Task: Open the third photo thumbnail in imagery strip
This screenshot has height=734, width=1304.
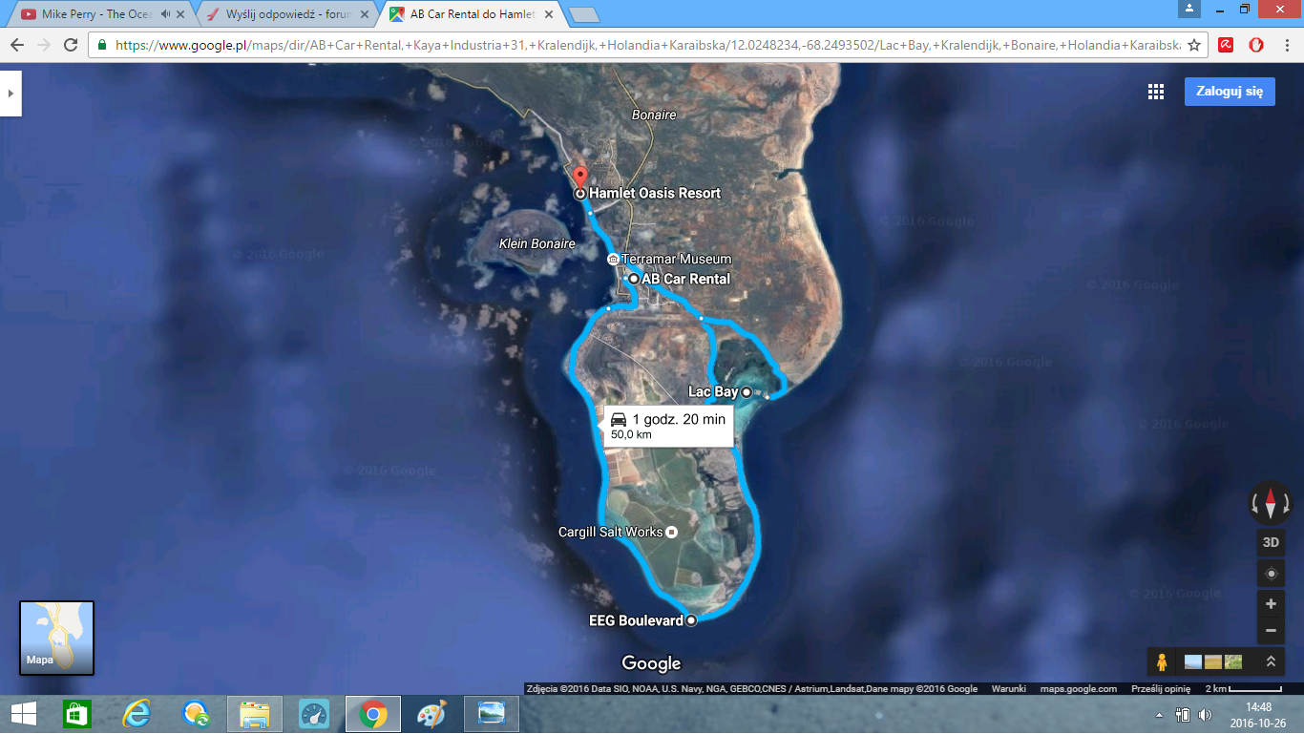Action: [x=1233, y=661]
